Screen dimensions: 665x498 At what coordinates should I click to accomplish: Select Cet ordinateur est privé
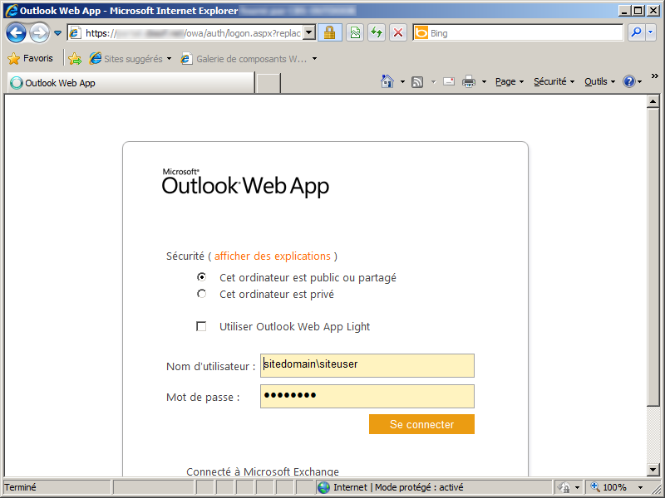click(201, 294)
